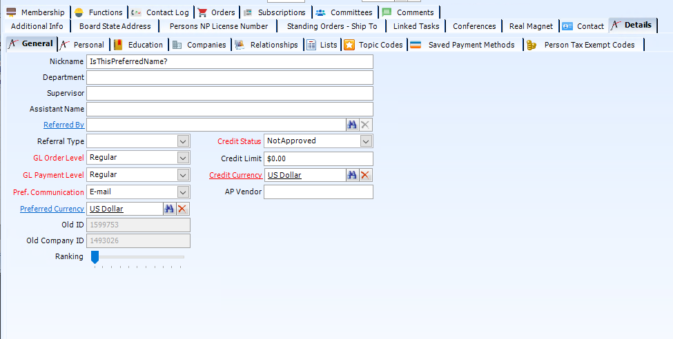Open the Standing Orders - Ship To tab

[332, 26]
